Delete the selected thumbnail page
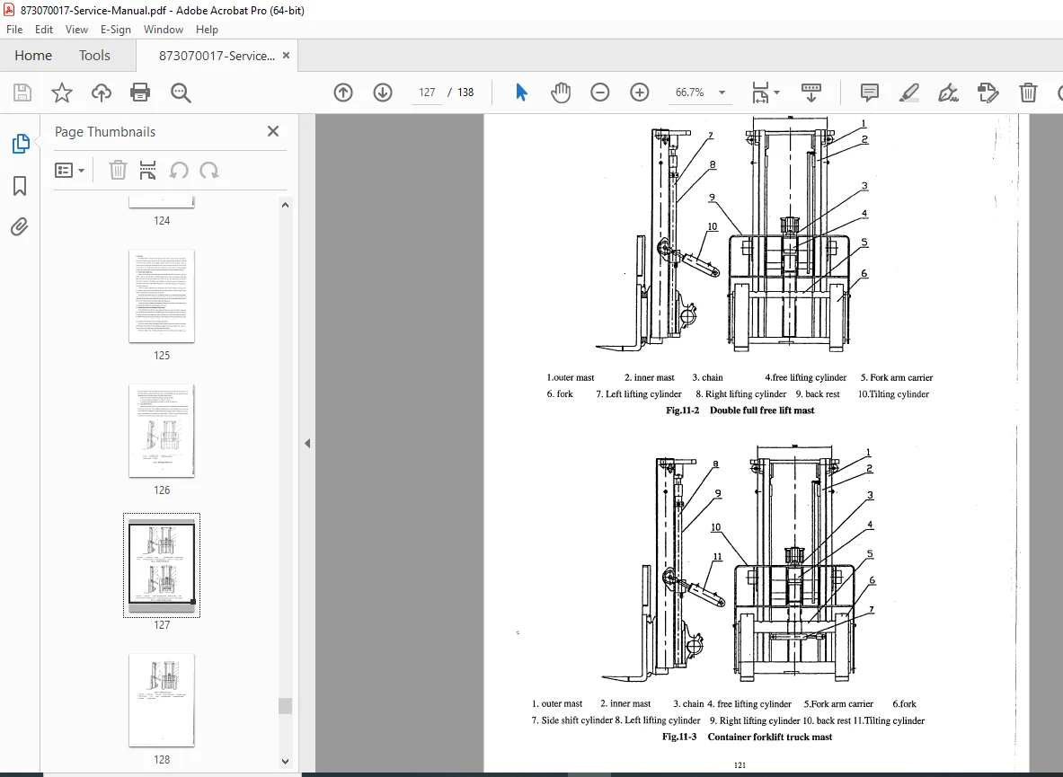The height and width of the screenshot is (777, 1063). point(118,170)
